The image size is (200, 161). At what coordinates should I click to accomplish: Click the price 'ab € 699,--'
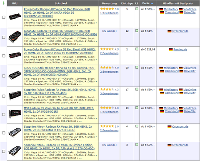pyautogui.click(x=148, y=145)
